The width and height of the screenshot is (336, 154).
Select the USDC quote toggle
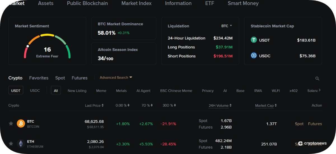(35, 90)
